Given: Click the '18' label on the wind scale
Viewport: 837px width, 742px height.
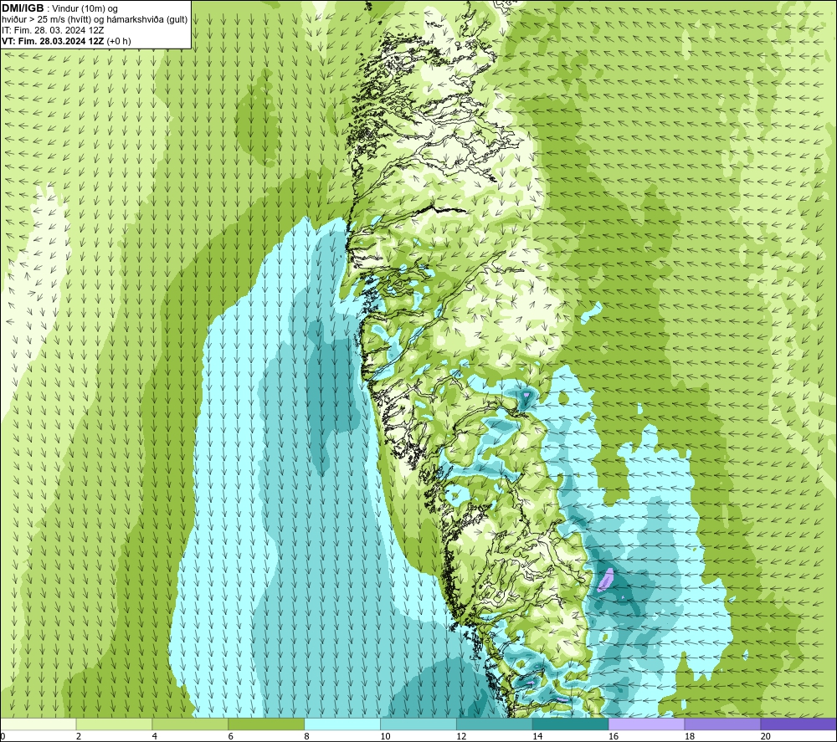Looking at the screenshot, I should [689, 736].
